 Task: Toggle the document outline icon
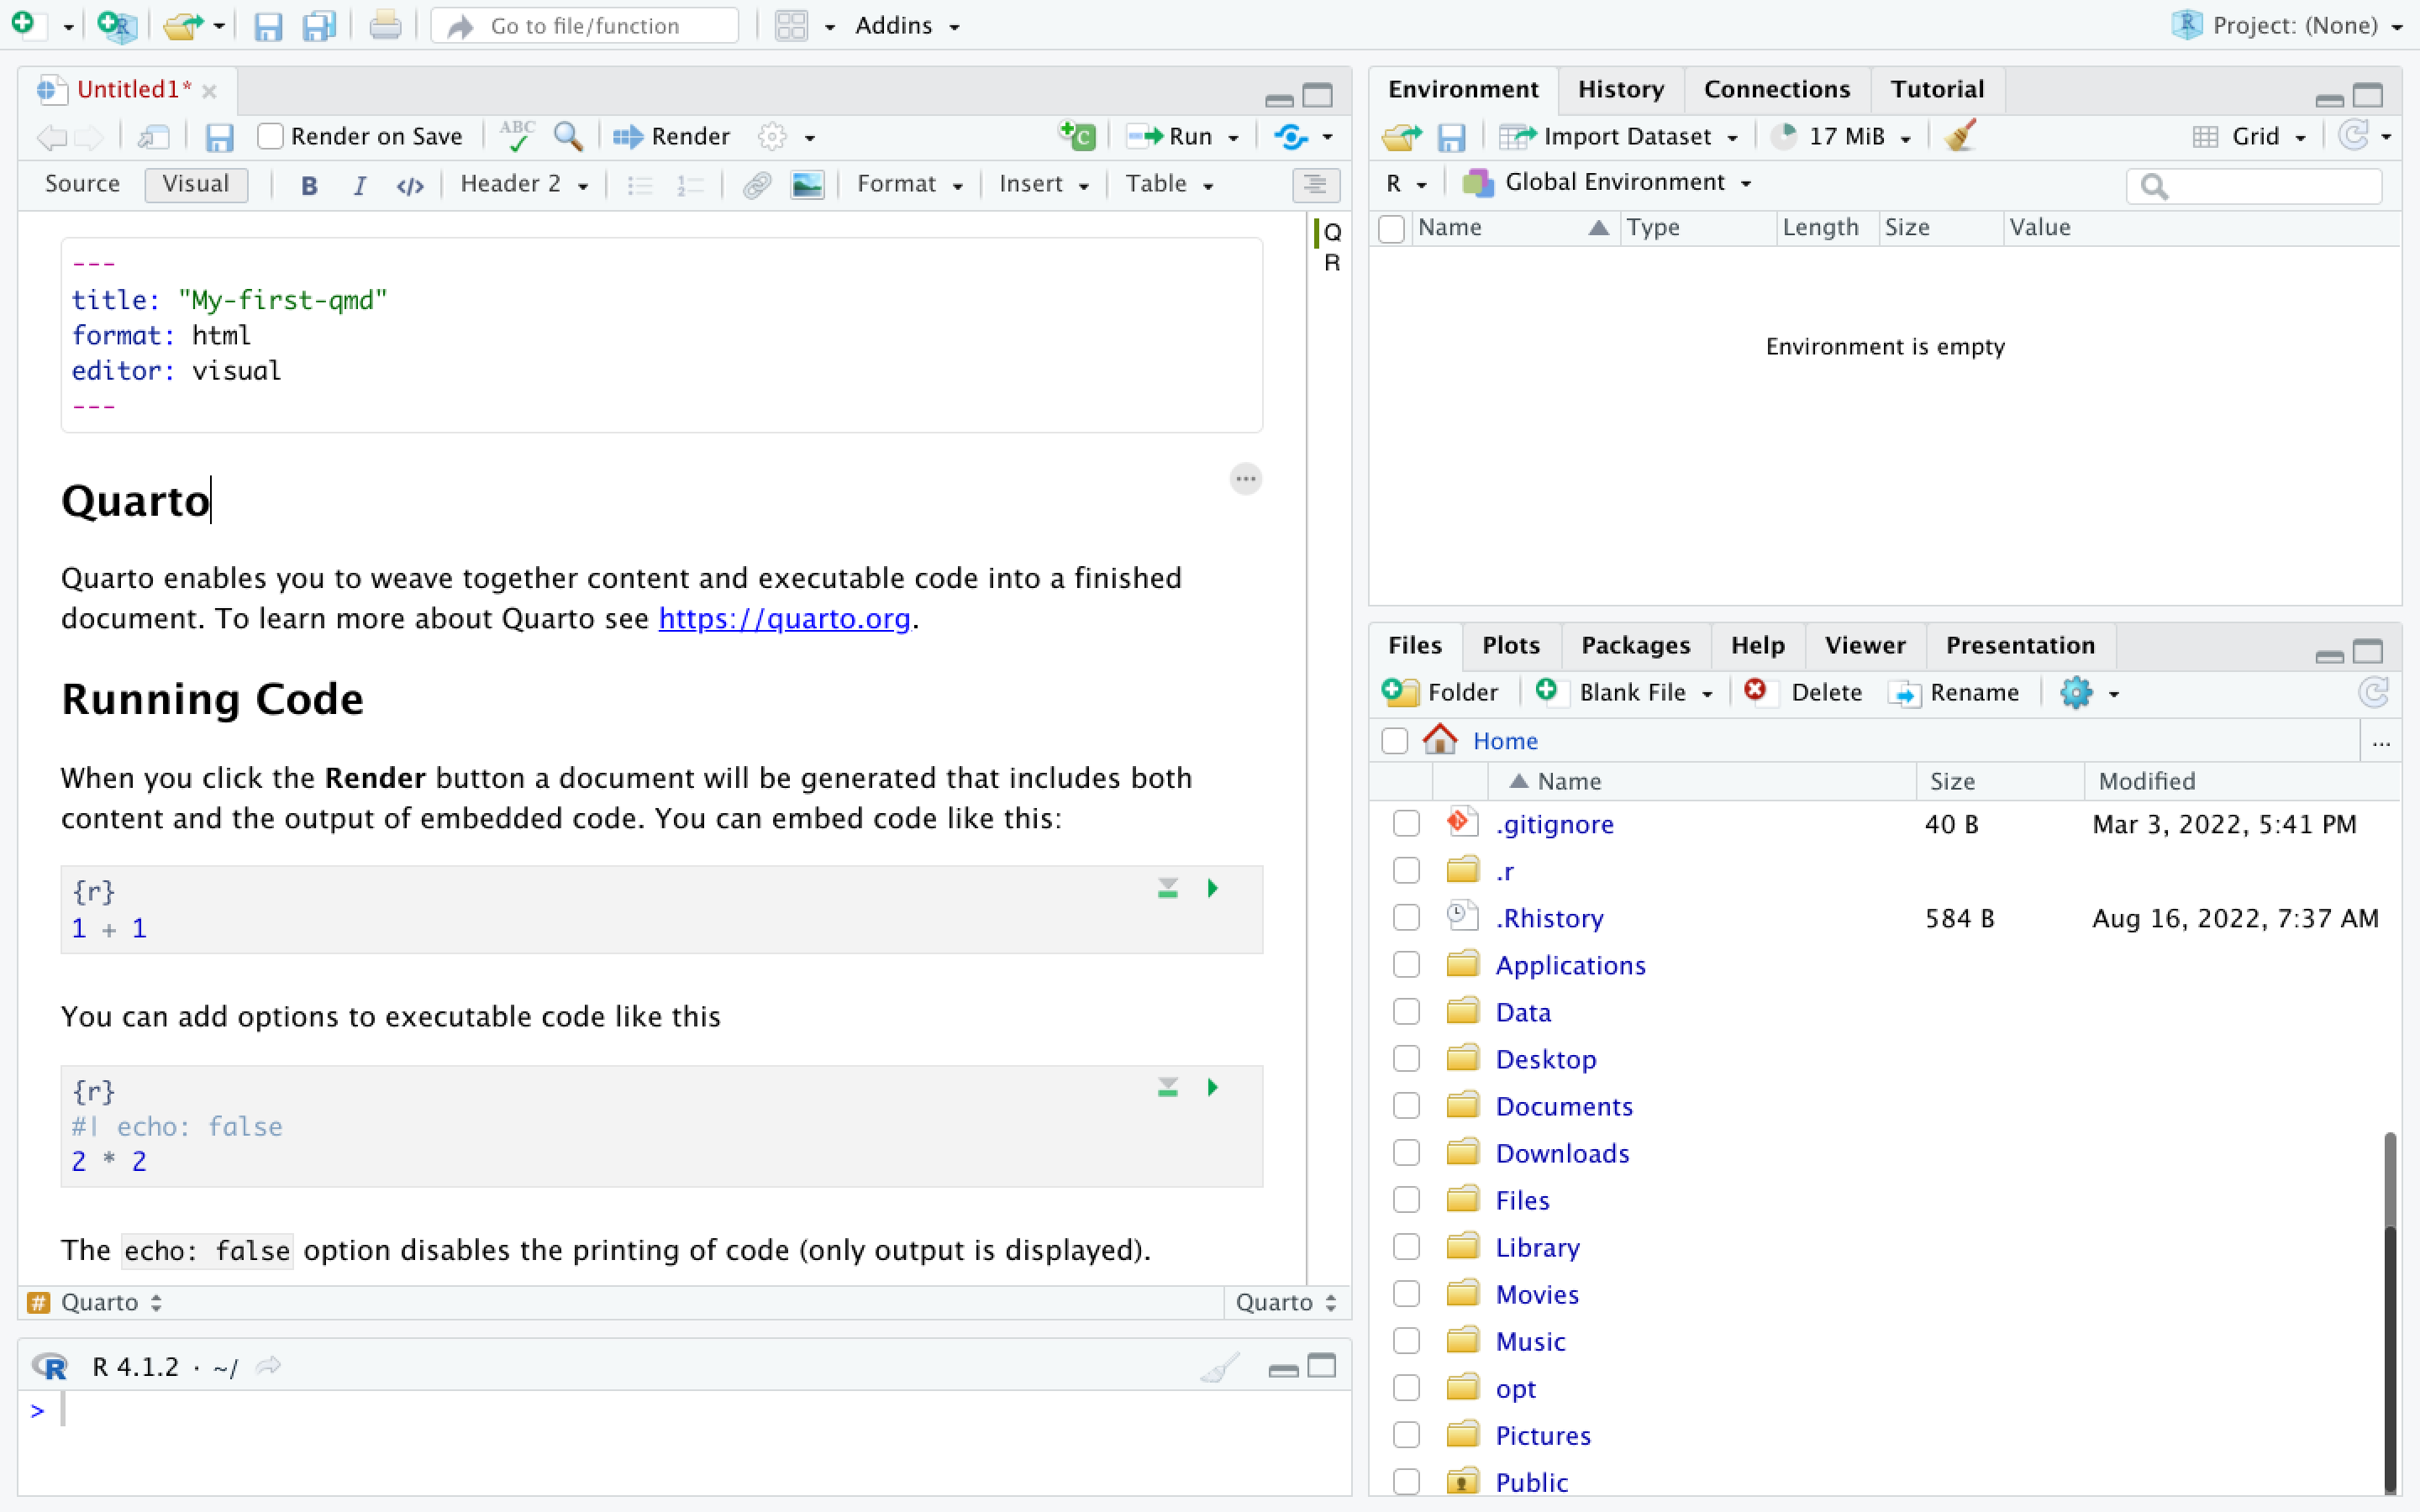(1315, 185)
